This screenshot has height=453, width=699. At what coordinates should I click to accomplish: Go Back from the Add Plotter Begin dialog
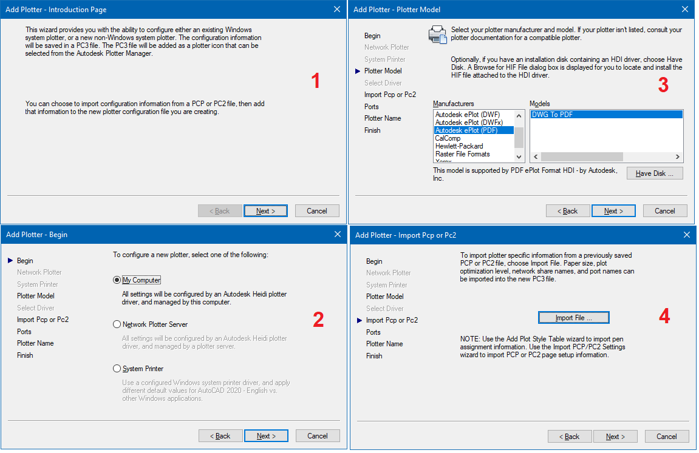tap(220, 436)
